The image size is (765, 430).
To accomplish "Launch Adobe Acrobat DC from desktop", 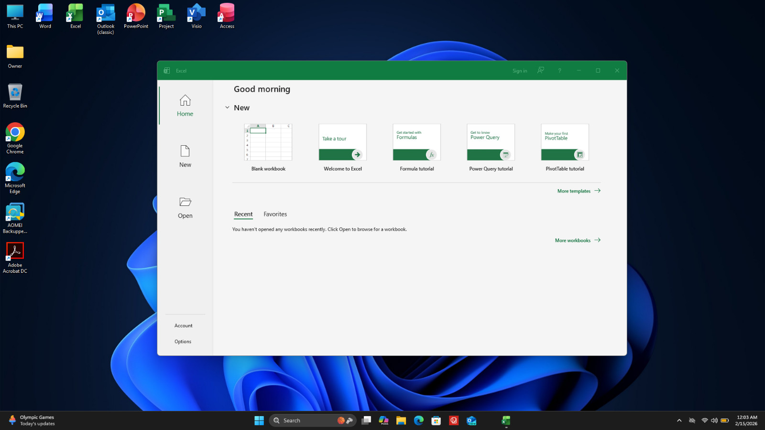I will point(15,258).
